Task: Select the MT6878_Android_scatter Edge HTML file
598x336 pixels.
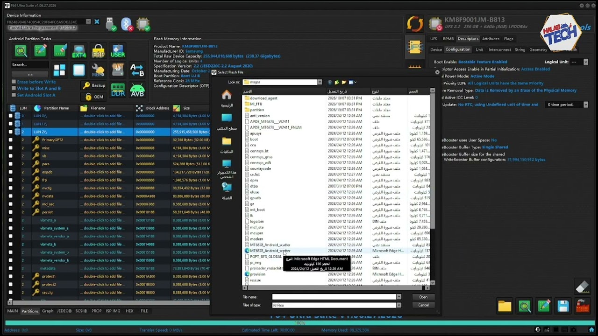Action: pyautogui.click(x=270, y=251)
